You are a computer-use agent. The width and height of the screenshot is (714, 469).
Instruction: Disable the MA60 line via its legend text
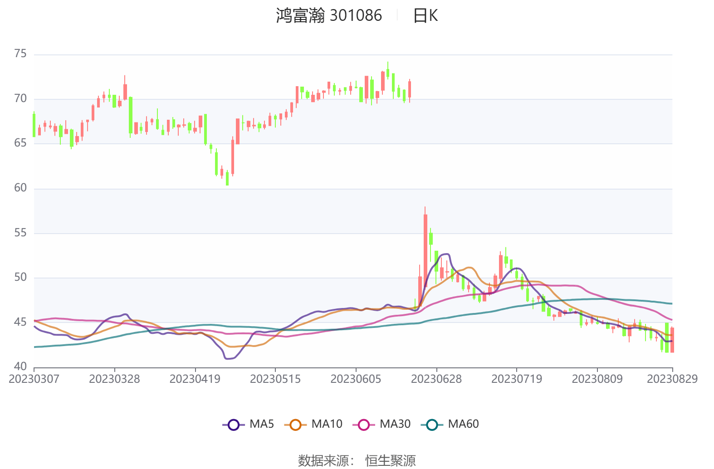pyautogui.click(x=463, y=424)
